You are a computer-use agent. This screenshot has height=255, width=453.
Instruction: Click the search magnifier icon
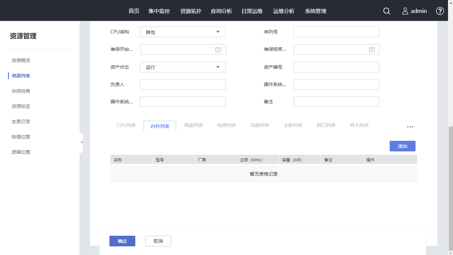[x=387, y=11]
